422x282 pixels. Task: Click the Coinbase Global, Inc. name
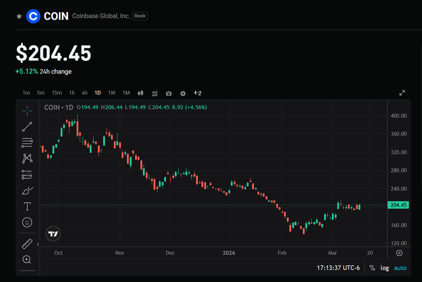point(101,16)
